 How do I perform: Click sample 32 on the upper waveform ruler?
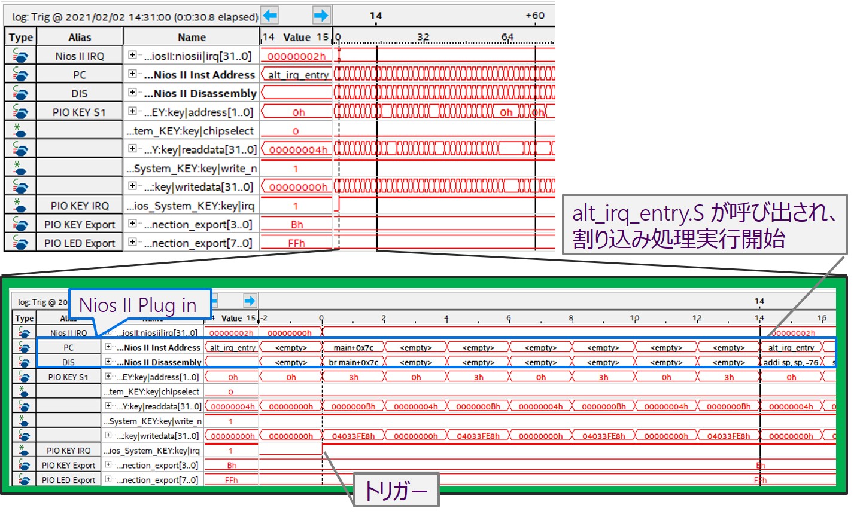[x=423, y=36]
